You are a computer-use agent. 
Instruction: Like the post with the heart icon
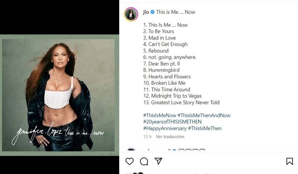coord(130,161)
